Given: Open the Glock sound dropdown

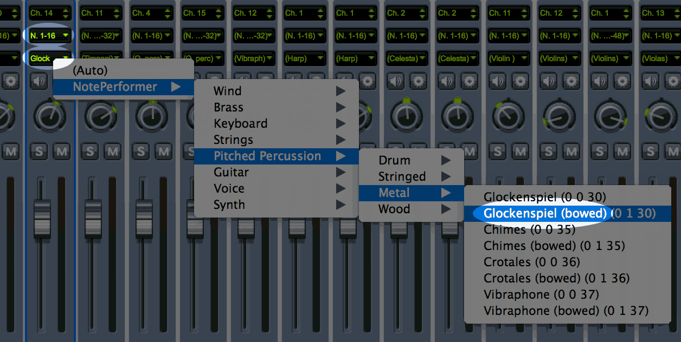Looking at the screenshot, I should [50, 58].
